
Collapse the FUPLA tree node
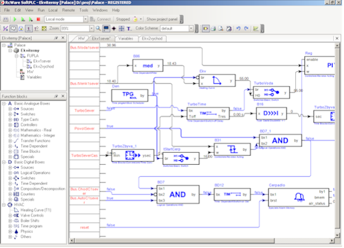click(x=16, y=56)
